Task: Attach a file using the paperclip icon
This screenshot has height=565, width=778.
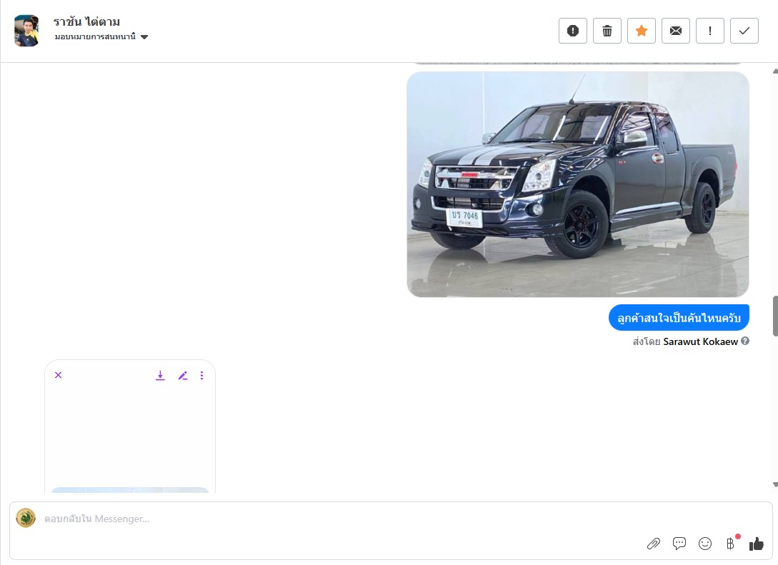Action: tap(653, 544)
